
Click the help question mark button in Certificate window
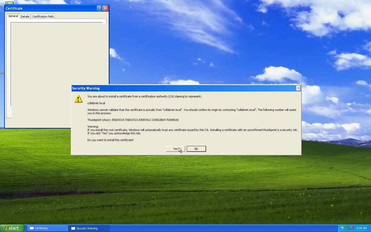[x=99, y=8]
